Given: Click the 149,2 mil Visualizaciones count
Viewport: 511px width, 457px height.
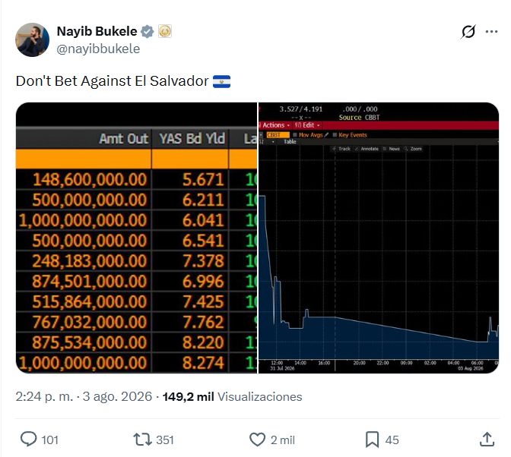Looking at the screenshot, I should pos(232,396).
